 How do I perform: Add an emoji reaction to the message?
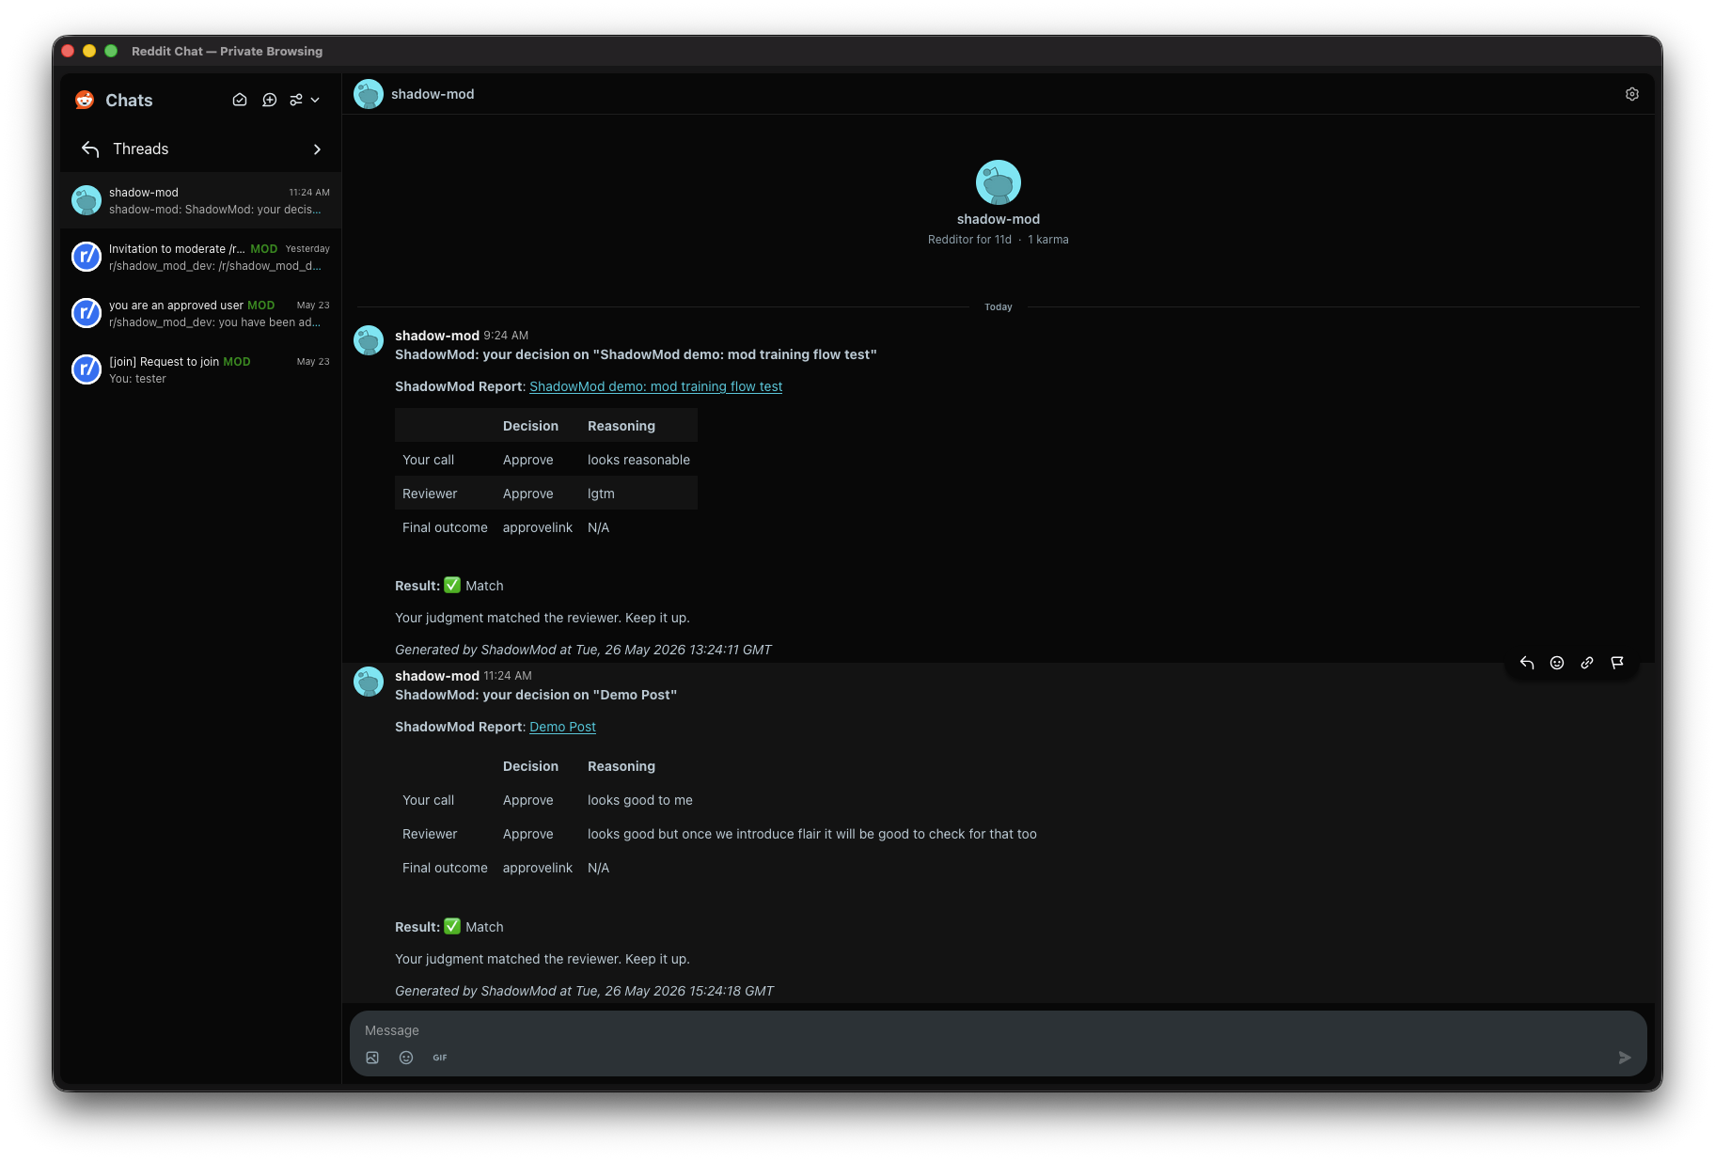pos(1557,663)
